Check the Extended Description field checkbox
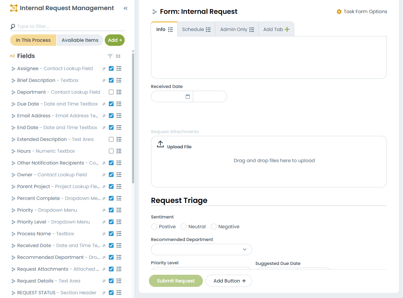 click(x=111, y=139)
